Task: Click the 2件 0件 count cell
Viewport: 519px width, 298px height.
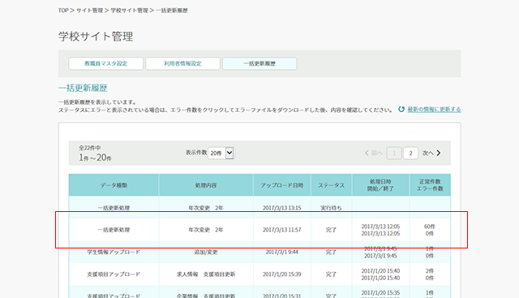Action: [x=430, y=274]
